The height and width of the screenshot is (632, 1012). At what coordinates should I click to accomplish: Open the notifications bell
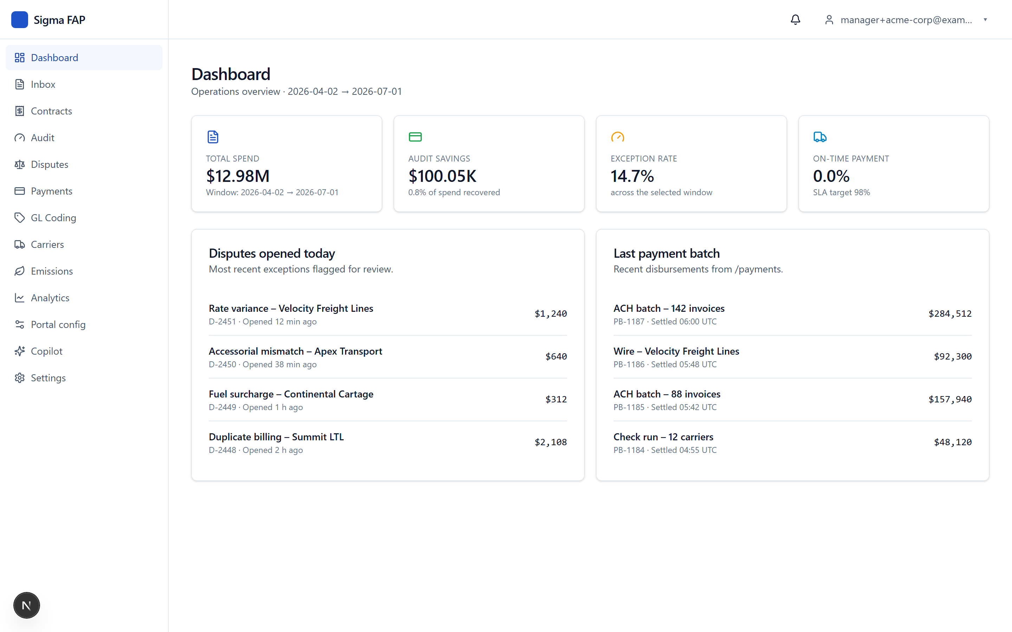(796, 20)
